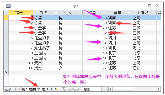Select the row selector for 周芳 record
This screenshot has height=95, width=165.
click(x=6, y=68)
